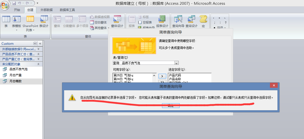Open the 其他窗体 more forms dropdown
The image size is (304, 139).
click(x=99, y=28)
